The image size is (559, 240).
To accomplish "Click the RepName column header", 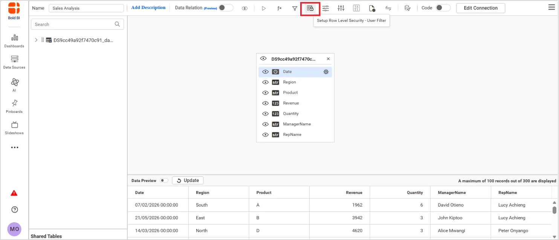I will coord(521,193).
